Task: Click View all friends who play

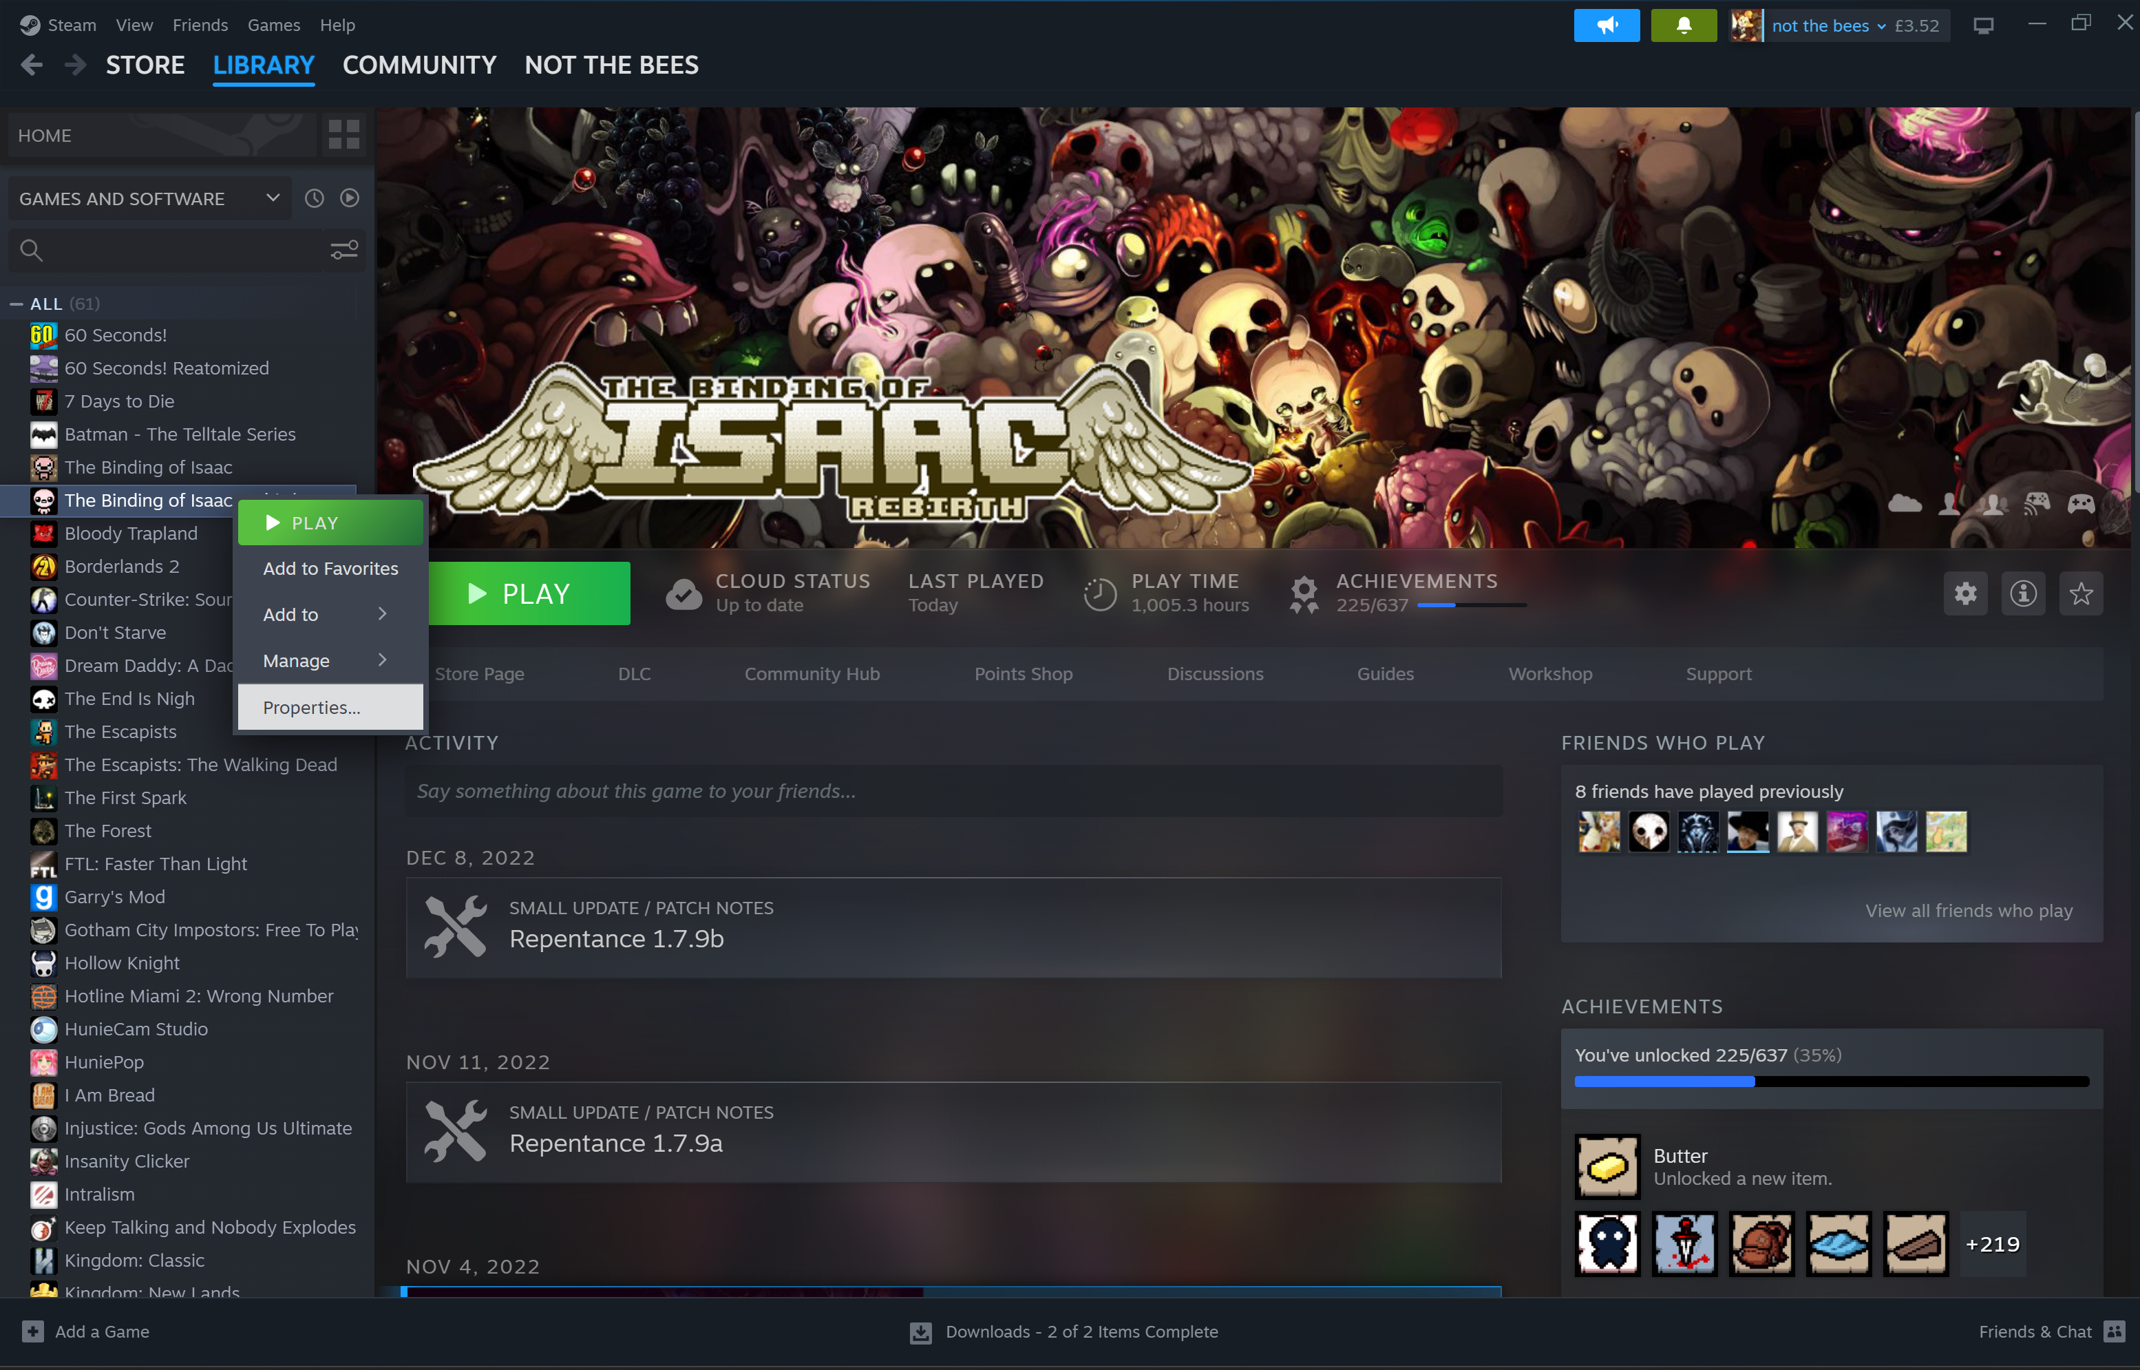Action: tap(1969, 910)
